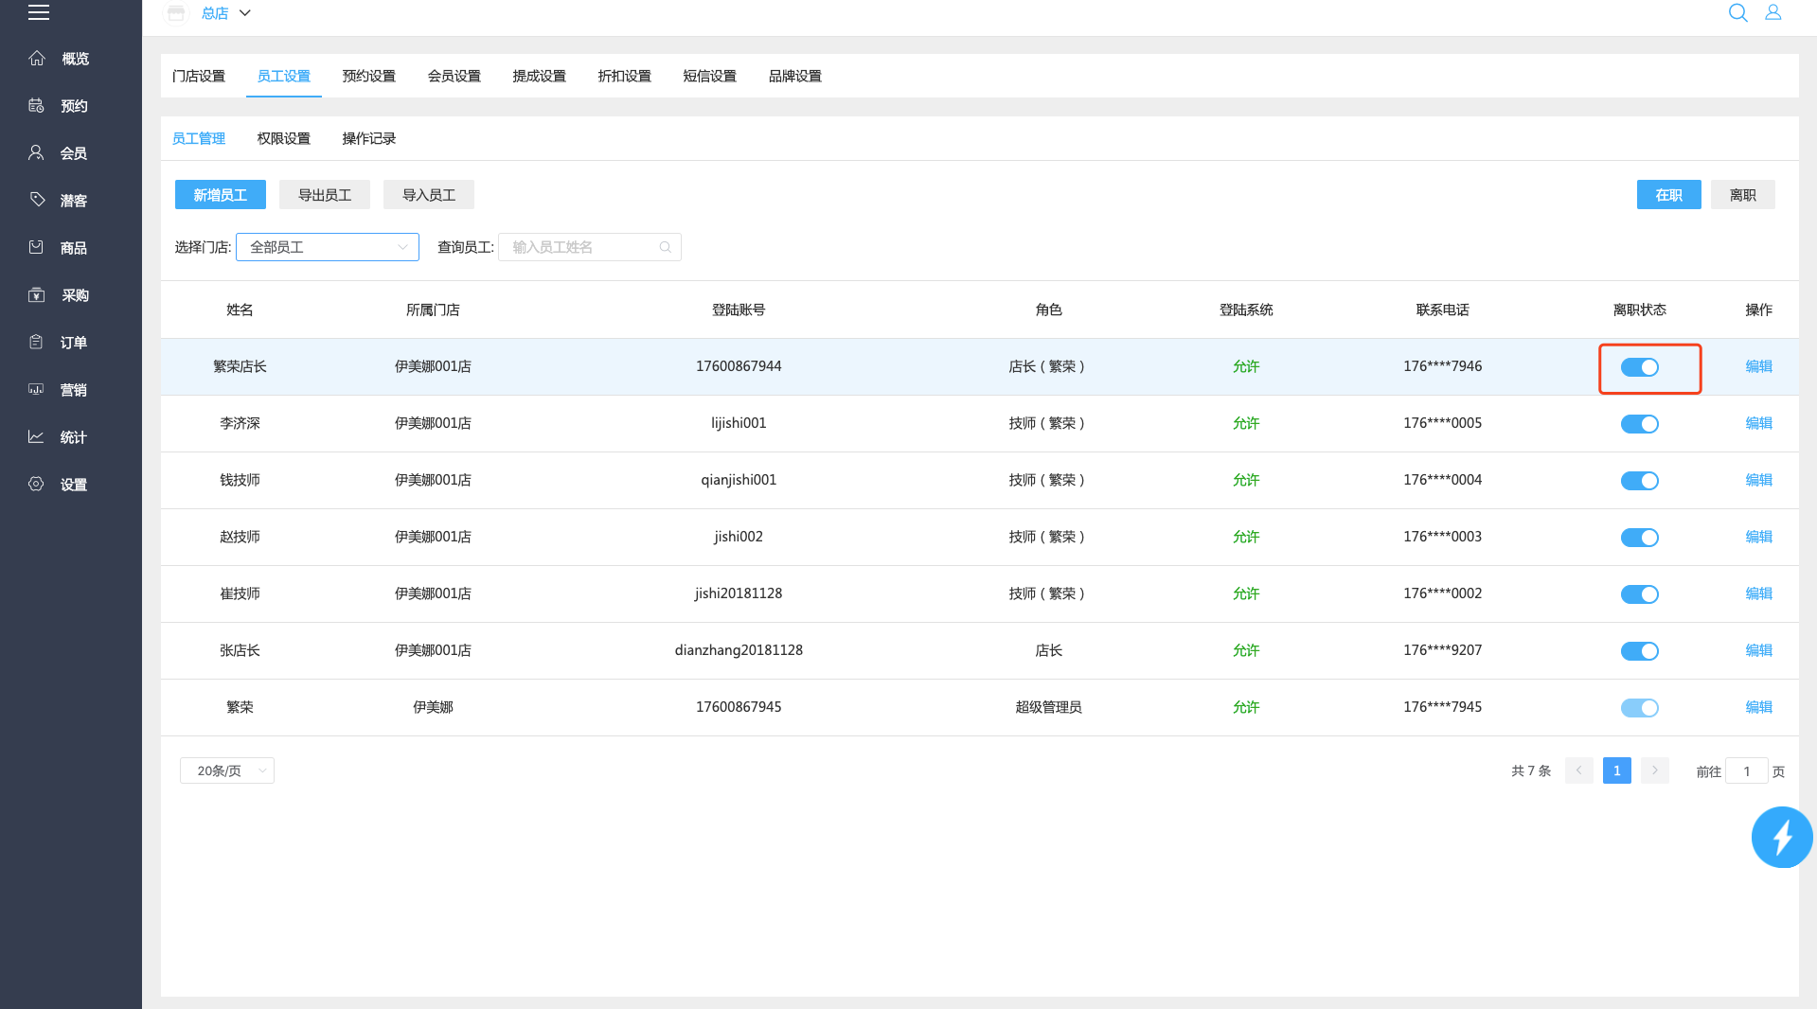Switch to the 短信设置 tab
This screenshot has width=1817, height=1009.
[x=710, y=76]
